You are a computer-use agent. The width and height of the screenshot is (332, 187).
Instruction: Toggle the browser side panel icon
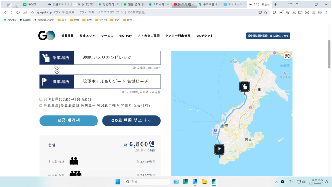[313, 12]
